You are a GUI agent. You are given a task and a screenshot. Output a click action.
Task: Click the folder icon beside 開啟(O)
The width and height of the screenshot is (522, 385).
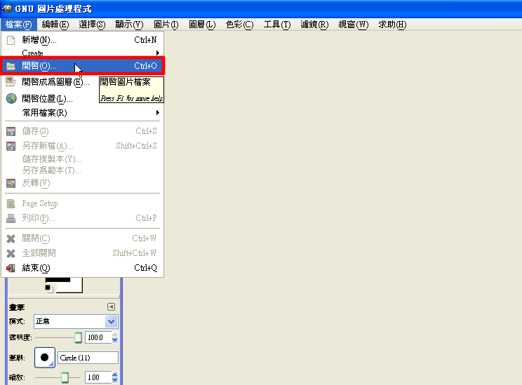coord(11,66)
